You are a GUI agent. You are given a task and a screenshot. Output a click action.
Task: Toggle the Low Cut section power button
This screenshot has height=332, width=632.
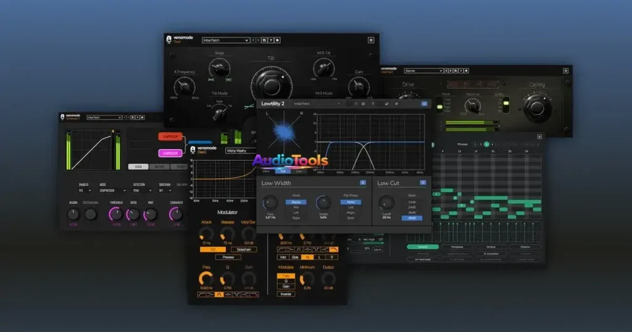click(x=423, y=183)
